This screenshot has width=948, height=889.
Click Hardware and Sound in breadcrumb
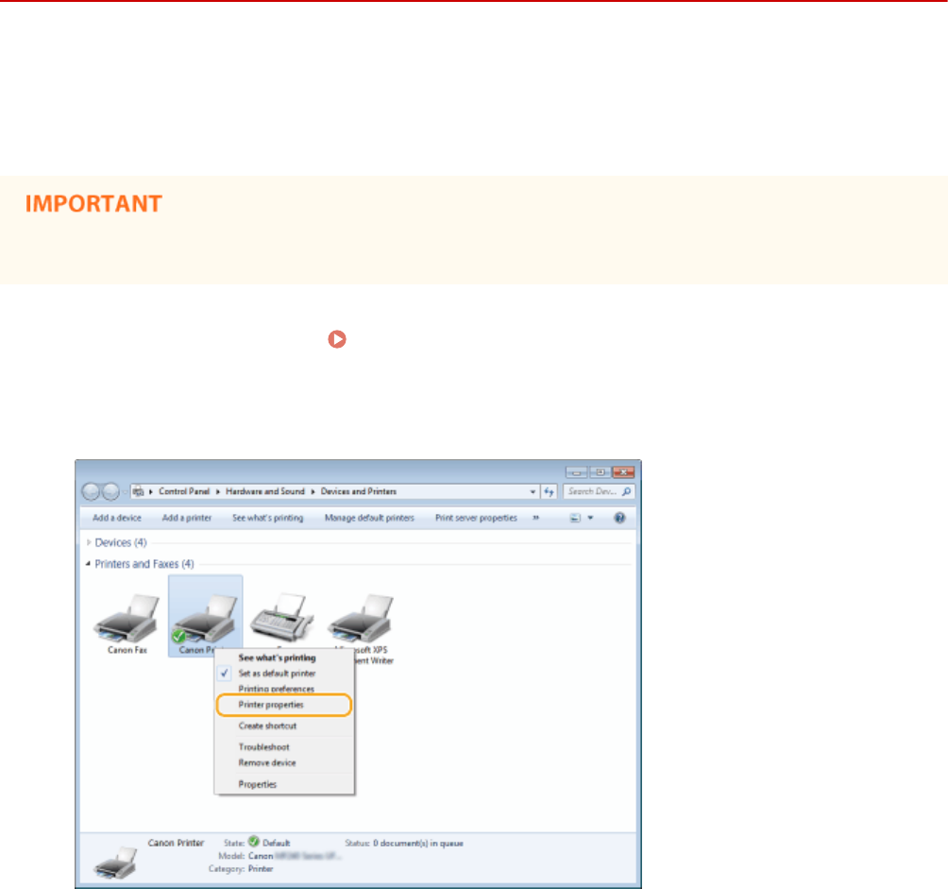(265, 491)
